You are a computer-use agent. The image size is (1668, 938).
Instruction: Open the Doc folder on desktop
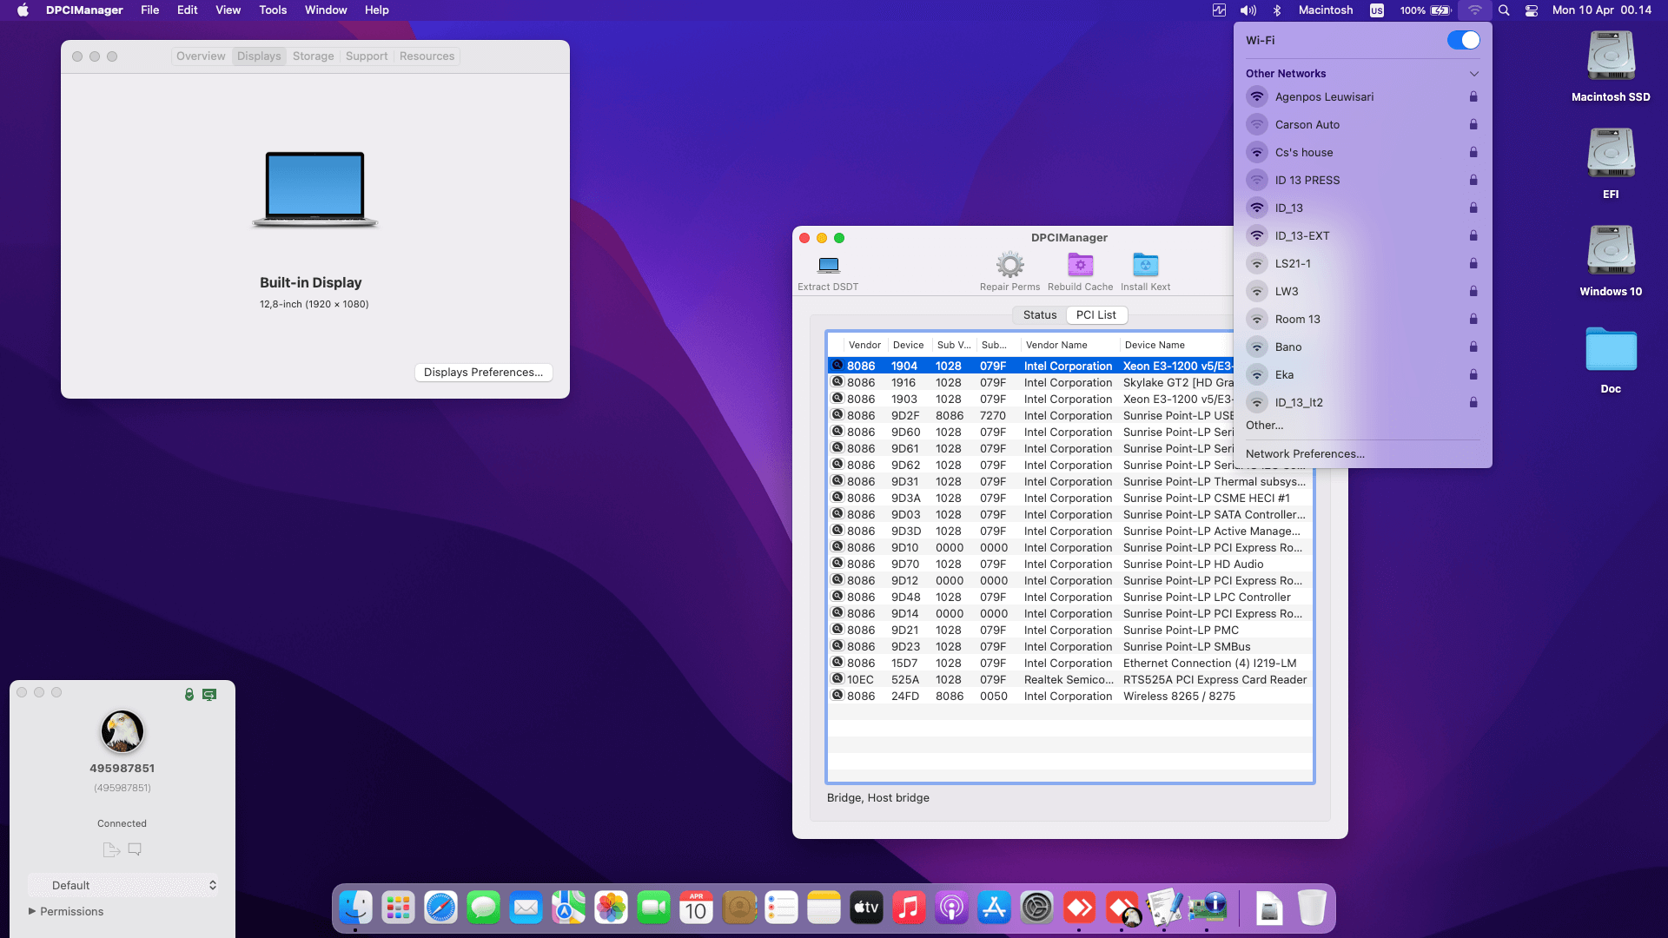1610,350
